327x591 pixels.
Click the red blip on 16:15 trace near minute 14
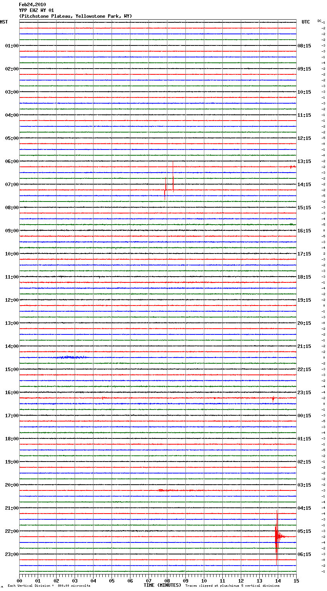(273, 399)
